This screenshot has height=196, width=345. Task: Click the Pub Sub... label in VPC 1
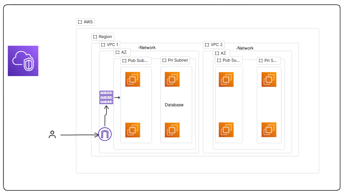(136, 60)
